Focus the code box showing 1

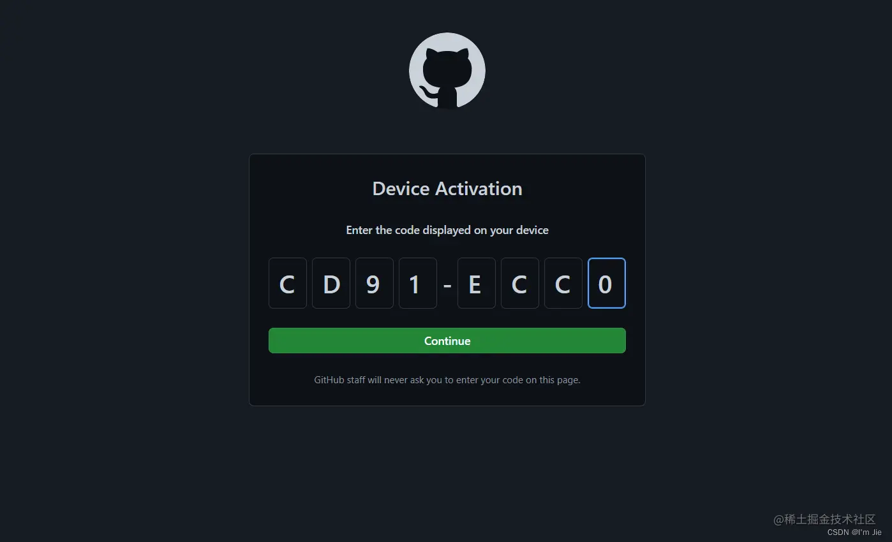418,283
